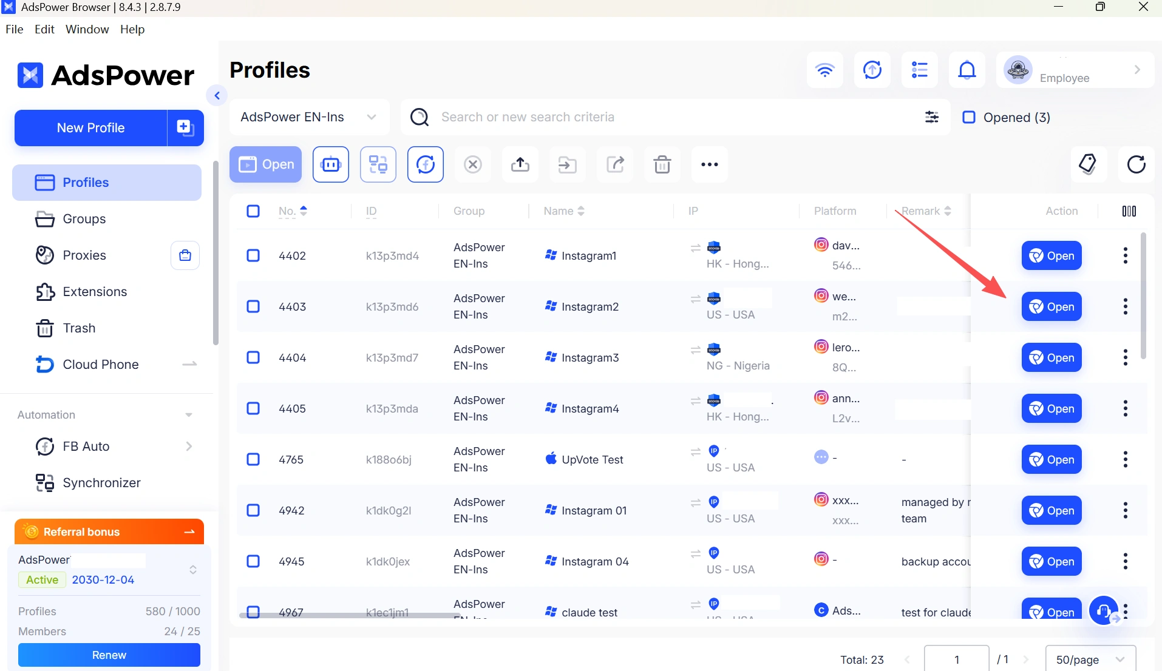Toggle the select-all header checkbox
This screenshot has height=671, width=1162.
pos(253,211)
